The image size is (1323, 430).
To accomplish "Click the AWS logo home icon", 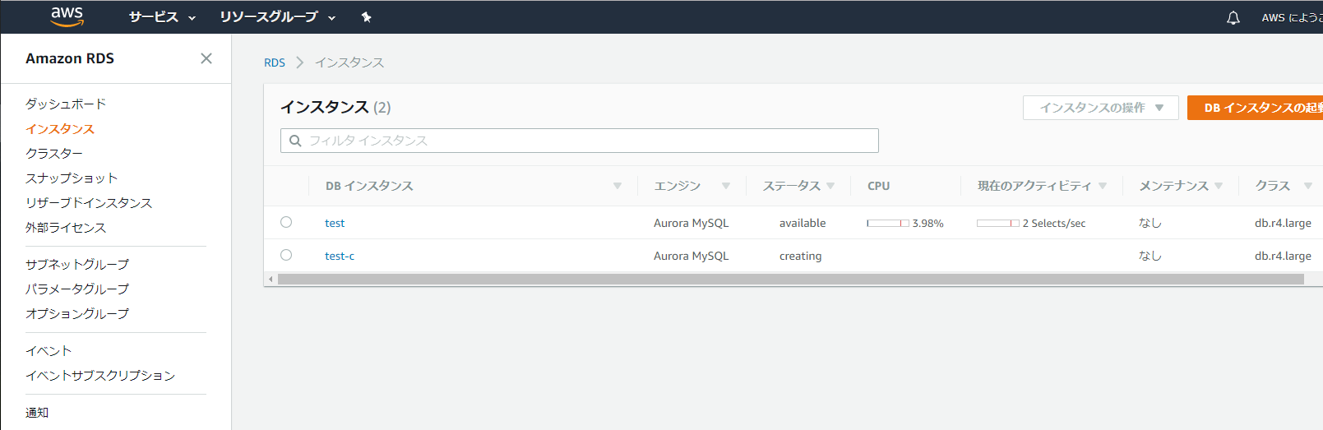I will pos(67,16).
